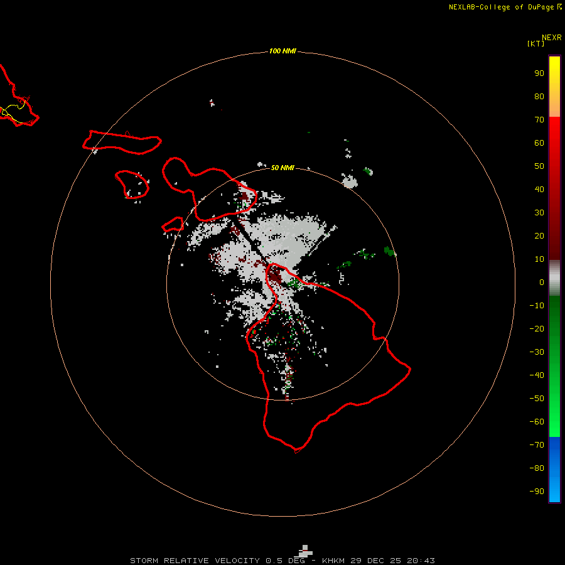Image resolution: width=565 pixels, height=565 pixels.
Task: Click the -70 scale value
Action: [x=537, y=445]
